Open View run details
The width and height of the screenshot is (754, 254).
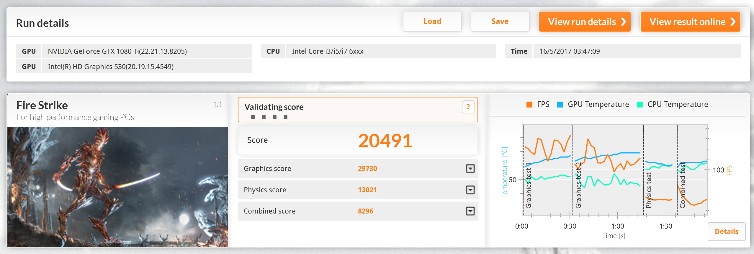(x=585, y=22)
